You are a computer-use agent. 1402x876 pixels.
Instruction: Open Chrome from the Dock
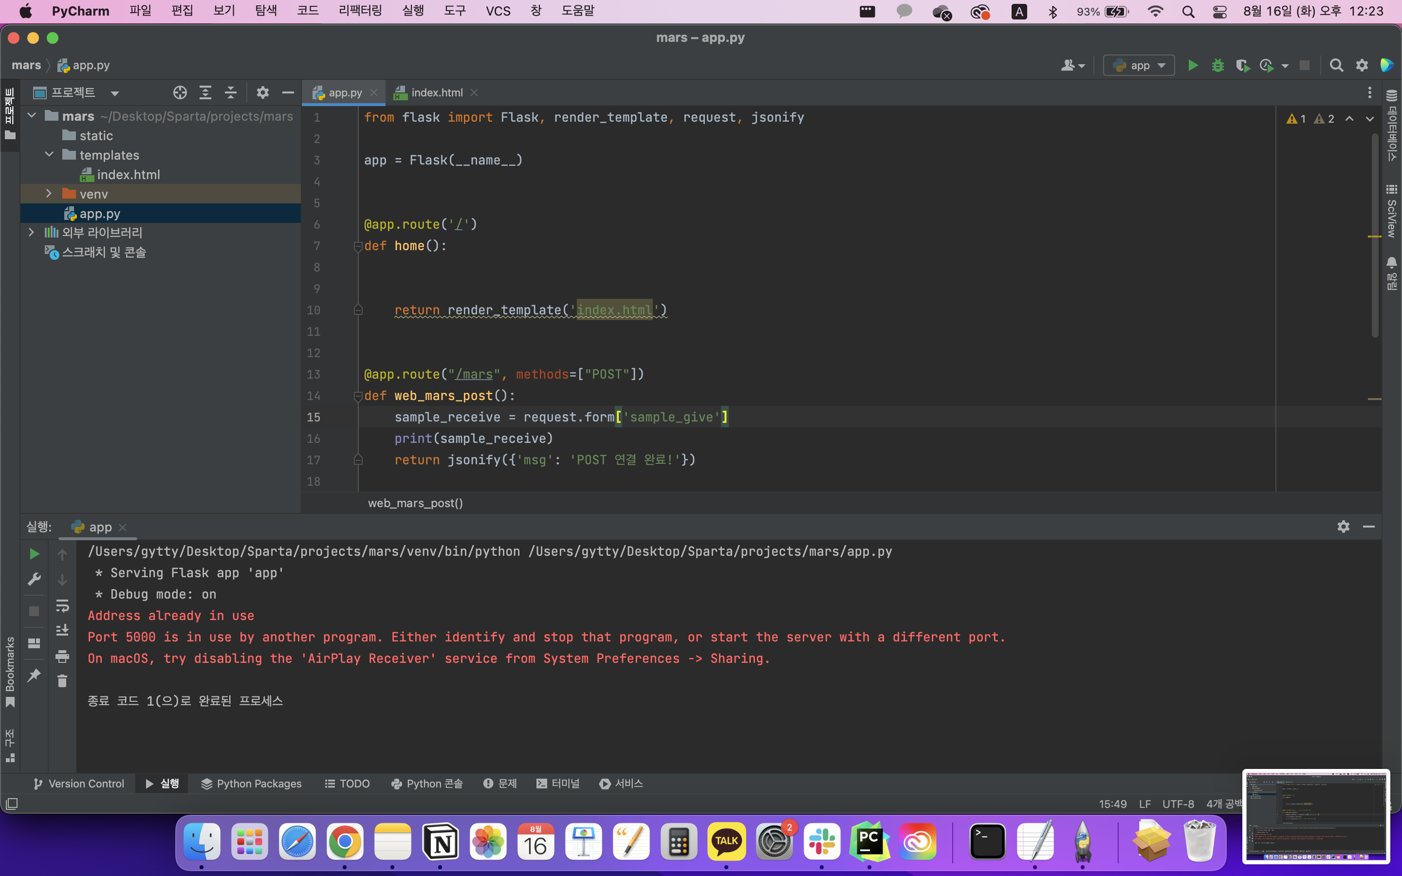coord(345,841)
